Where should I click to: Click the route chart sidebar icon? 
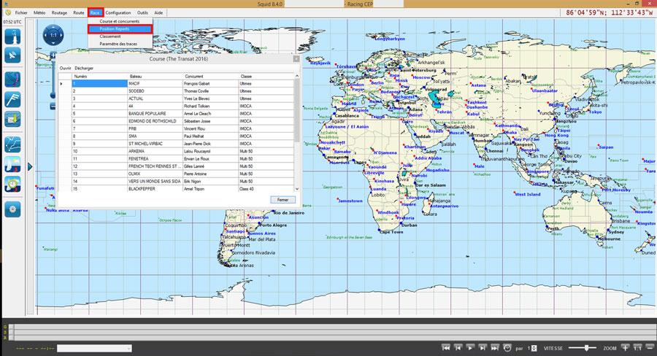12,144
